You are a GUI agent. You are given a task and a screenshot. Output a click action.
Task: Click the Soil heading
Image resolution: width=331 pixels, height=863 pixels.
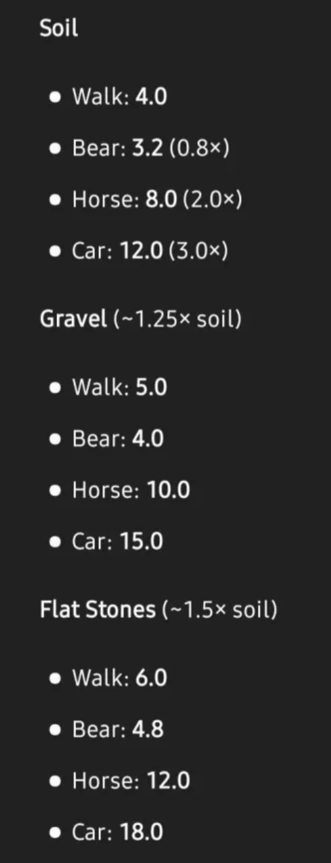[x=58, y=28]
